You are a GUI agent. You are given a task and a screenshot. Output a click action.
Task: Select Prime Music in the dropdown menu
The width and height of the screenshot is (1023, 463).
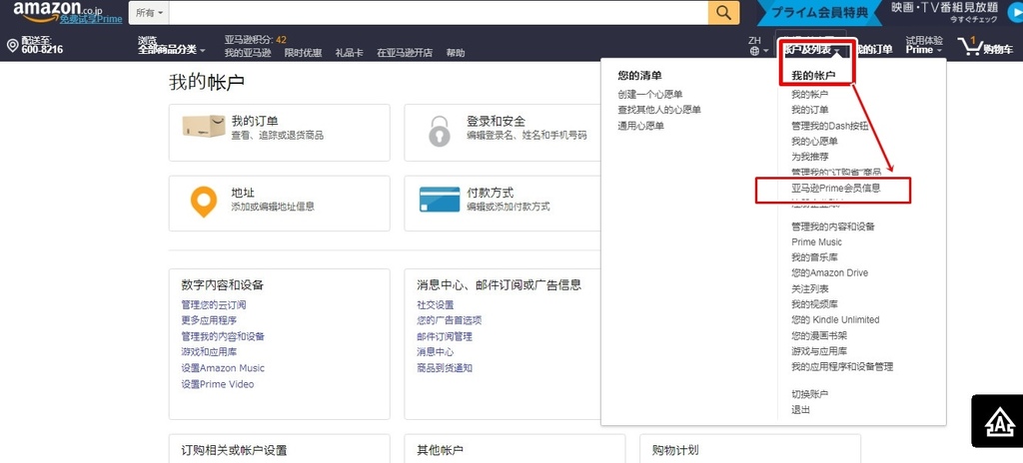[x=817, y=241]
